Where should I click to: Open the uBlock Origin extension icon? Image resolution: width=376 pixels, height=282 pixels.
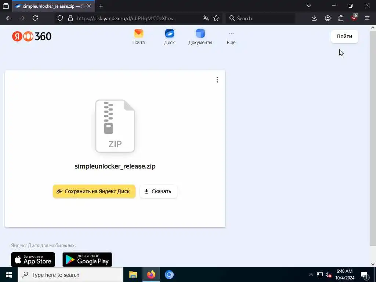[354, 18]
